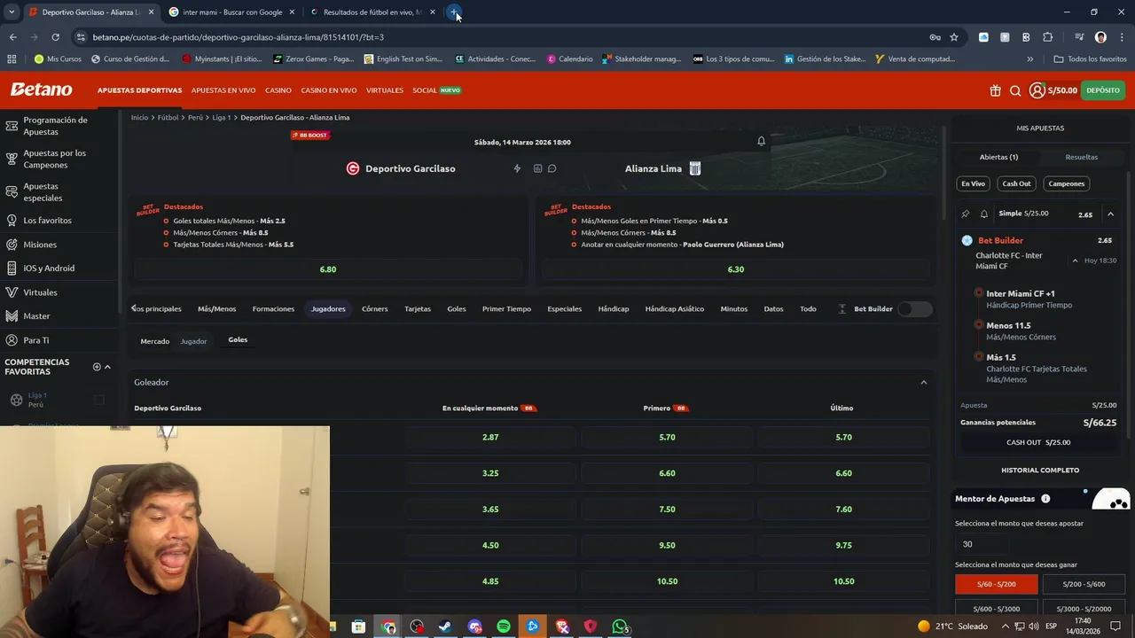Open the gift promotions icon

pyautogui.click(x=995, y=90)
